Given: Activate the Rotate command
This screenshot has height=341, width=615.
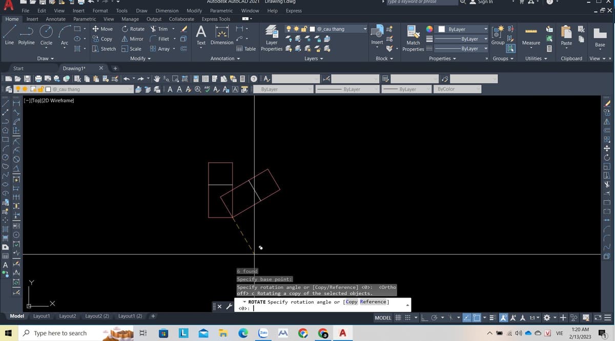Looking at the screenshot, I should pos(133,29).
